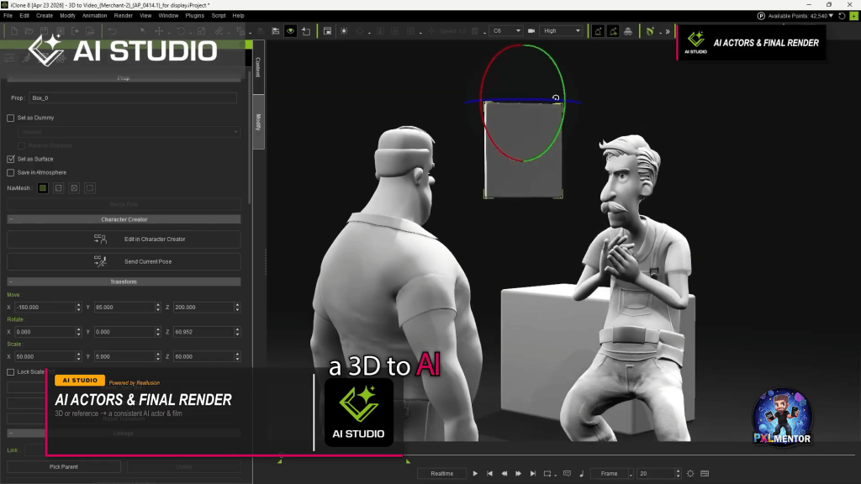Play the animation from the playback bar
861x484 pixels.
point(475,474)
